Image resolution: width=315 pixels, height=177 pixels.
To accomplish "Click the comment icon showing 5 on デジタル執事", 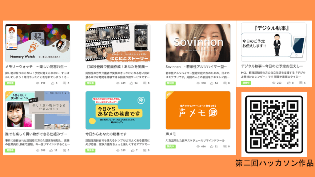I will [301, 83].
